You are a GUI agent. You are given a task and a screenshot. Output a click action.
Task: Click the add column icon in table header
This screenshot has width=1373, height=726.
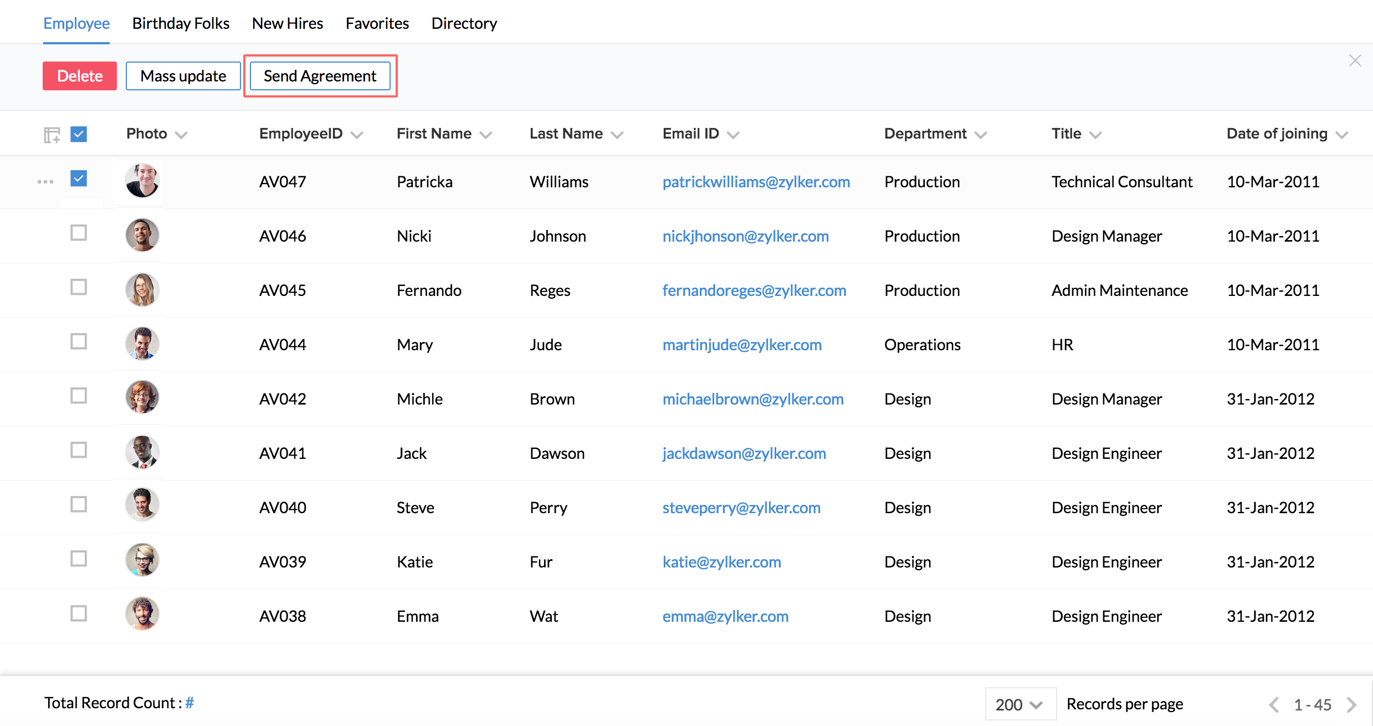click(52, 135)
